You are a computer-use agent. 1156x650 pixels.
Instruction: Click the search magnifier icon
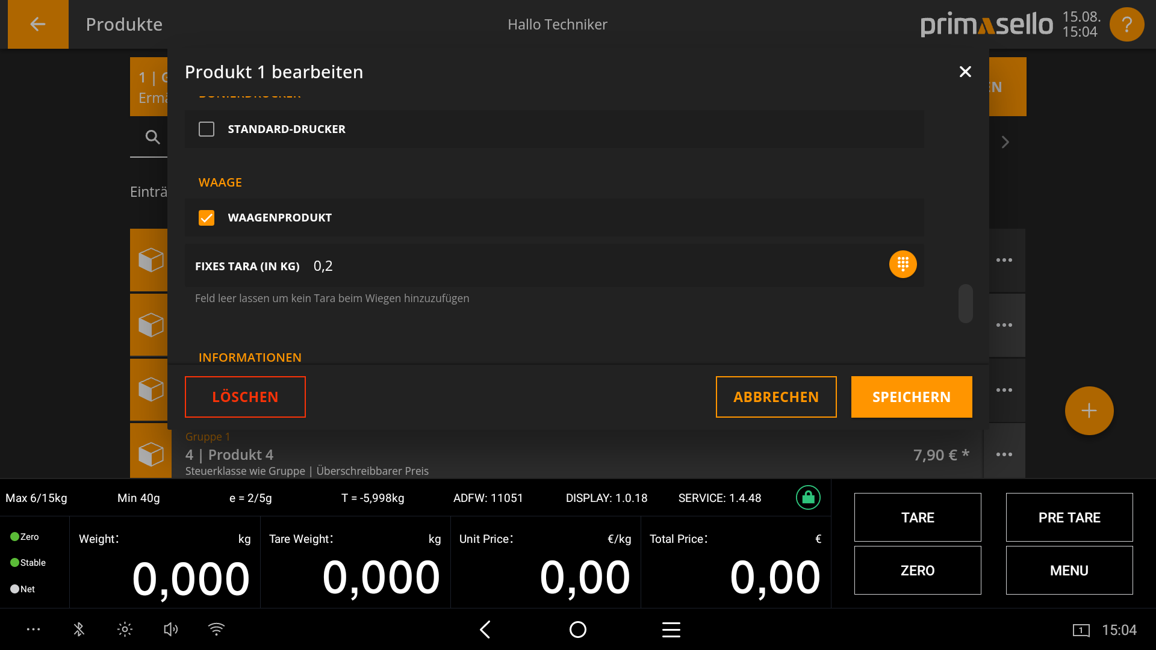[x=152, y=138]
